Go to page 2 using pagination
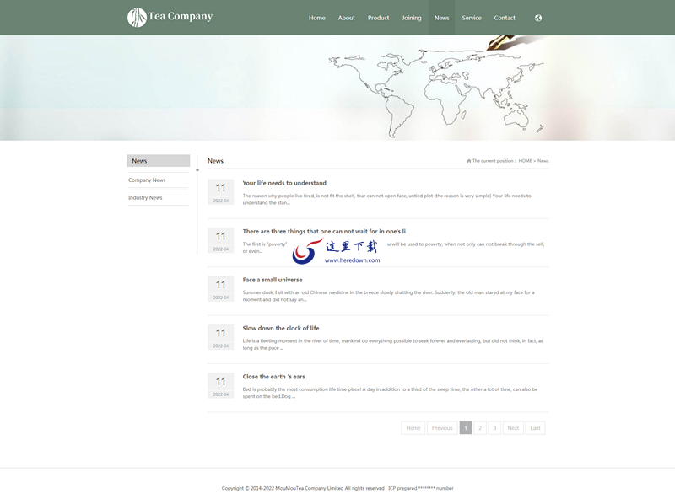The width and height of the screenshot is (675, 504). [478, 427]
